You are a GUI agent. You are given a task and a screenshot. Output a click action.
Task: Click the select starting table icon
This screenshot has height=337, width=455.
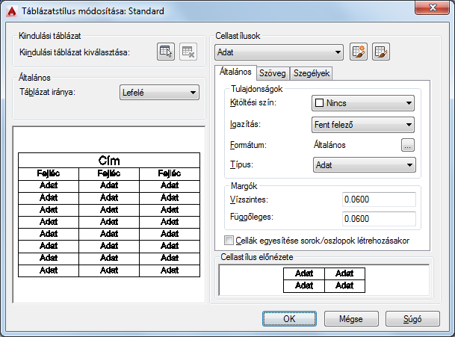click(166, 52)
